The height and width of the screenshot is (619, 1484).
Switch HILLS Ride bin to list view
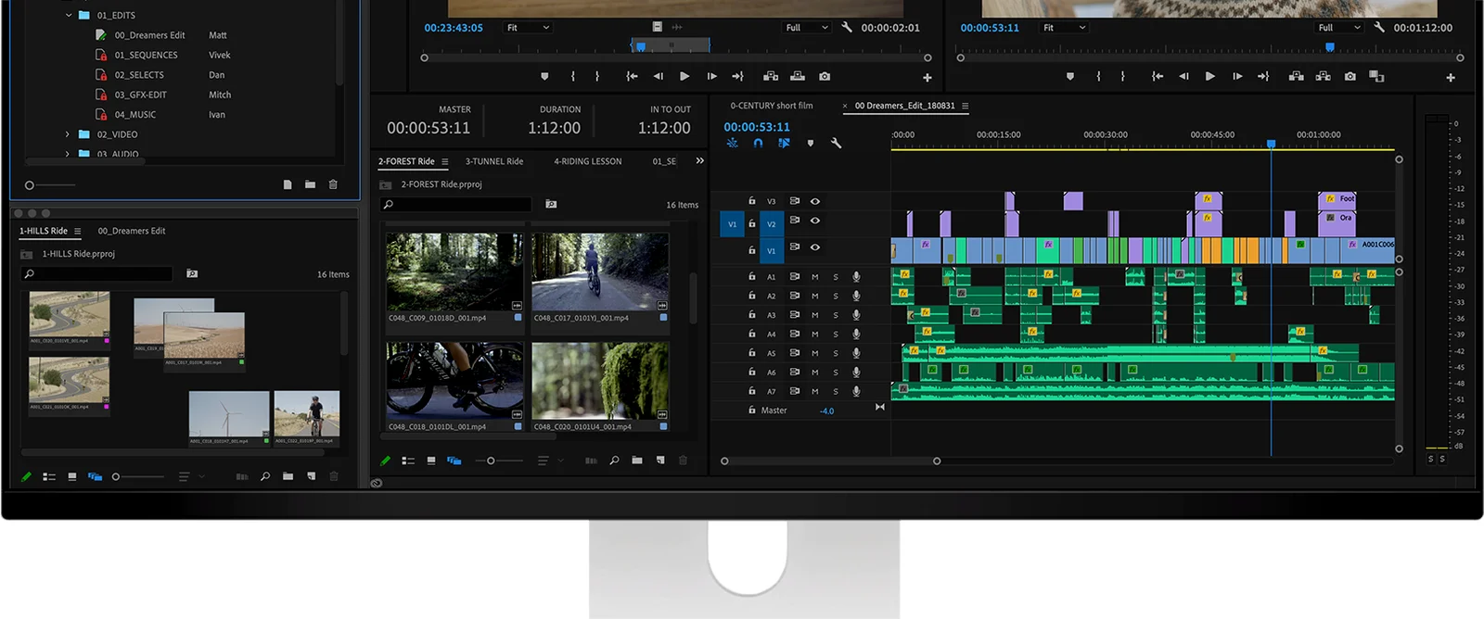pyautogui.click(x=49, y=476)
